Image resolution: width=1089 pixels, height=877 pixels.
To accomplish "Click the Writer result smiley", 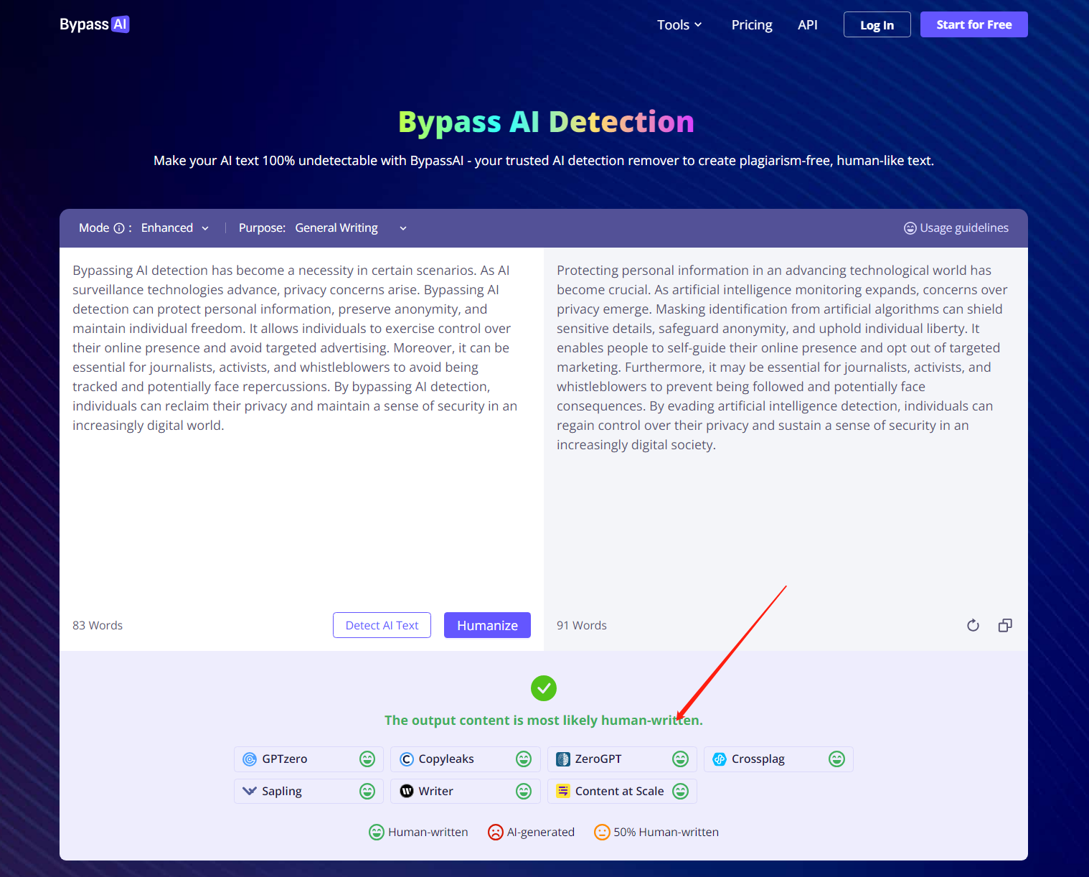I will tap(524, 791).
